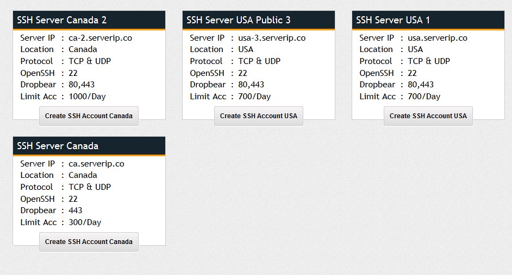Click the usa.serverip.co server IP value
The width and height of the screenshot is (512, 275).
coord(438,38)
